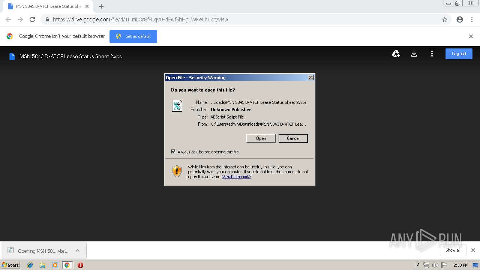
Task: Click the VBScript Script File type text
Action: 227,117
